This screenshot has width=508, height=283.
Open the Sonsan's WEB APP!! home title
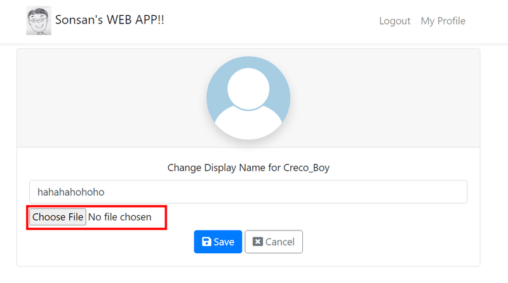pos(109,20)
